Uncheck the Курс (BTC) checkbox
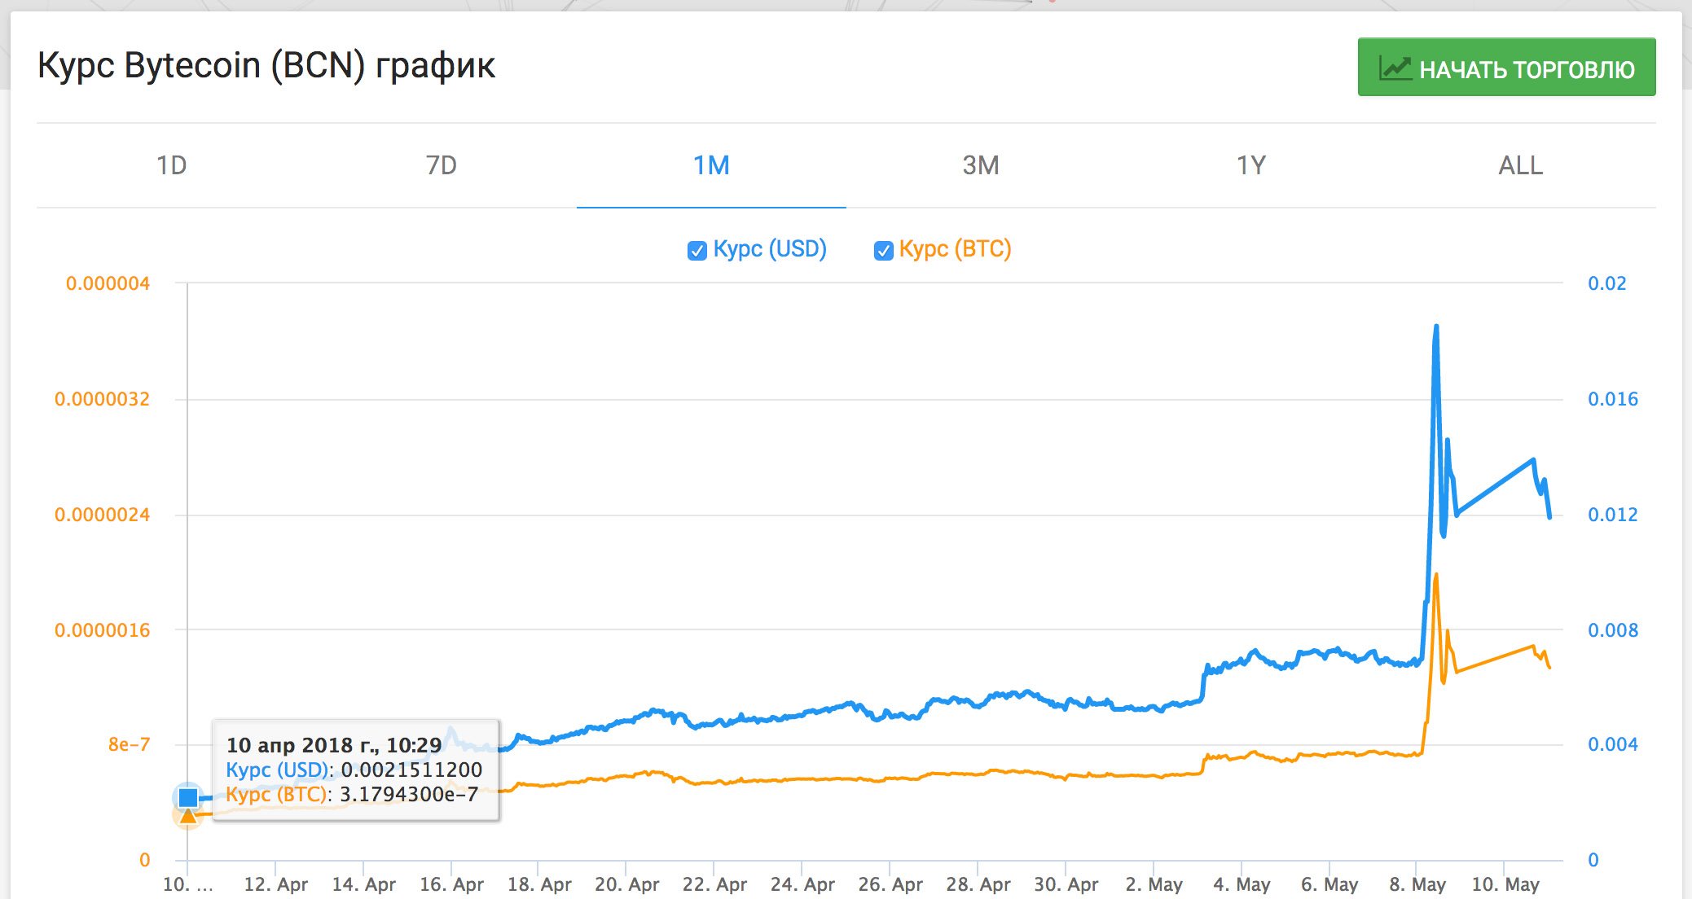Screen dimensions: 1692x899 click(x=883, y=251)
